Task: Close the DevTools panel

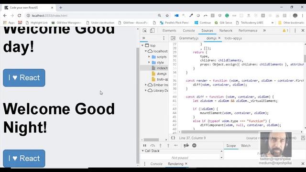Action: [x=303, y=31]
